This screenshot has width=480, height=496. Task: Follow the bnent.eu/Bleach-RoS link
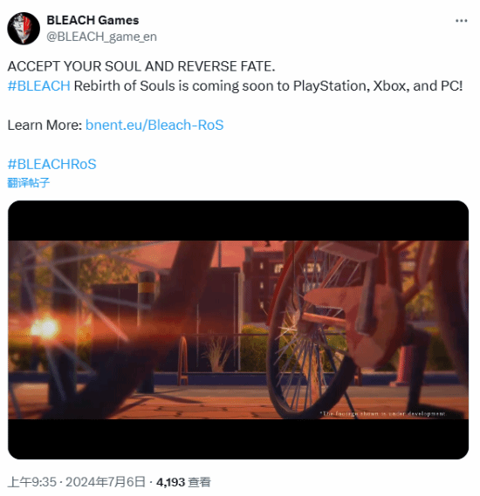pyautogui.click(x=154, y=126)
